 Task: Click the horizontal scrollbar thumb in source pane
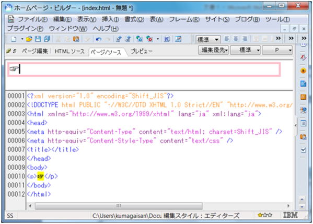[119, 206]
